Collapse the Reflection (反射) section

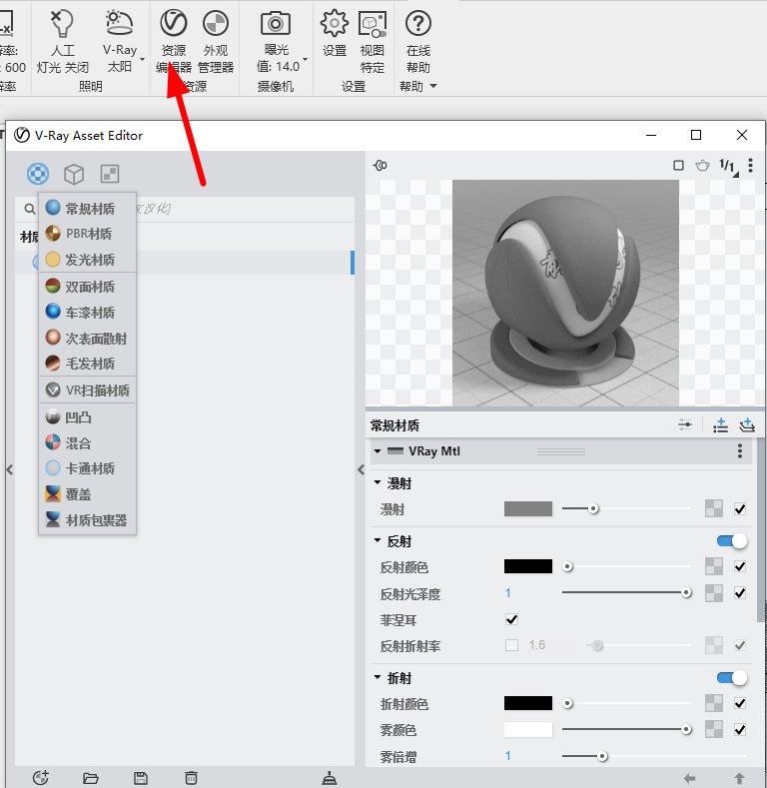pos(378,540)
